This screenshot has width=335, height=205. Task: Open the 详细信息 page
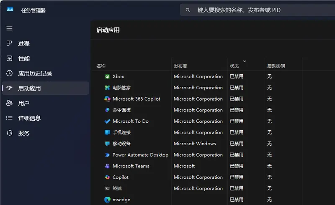45,118
